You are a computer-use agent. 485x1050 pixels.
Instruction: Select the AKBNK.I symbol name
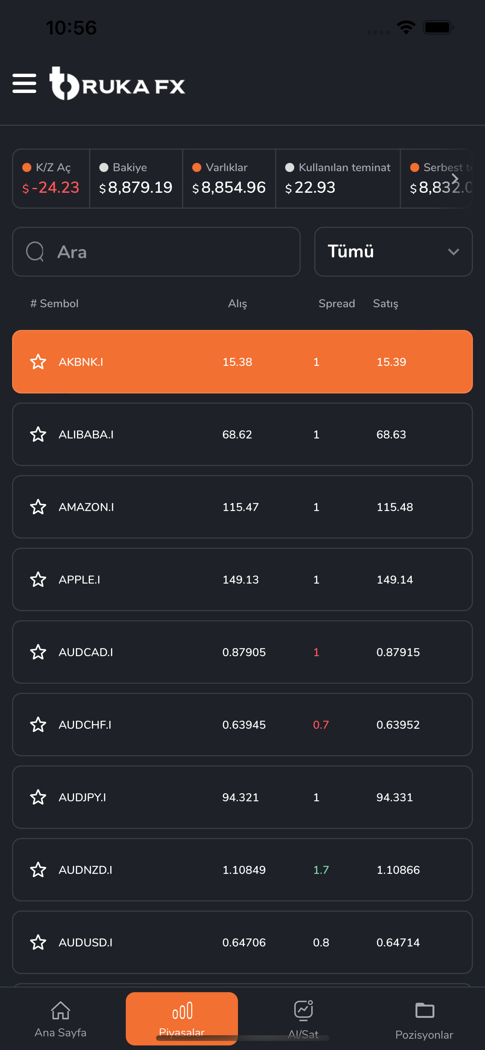(x=81, y=362)
